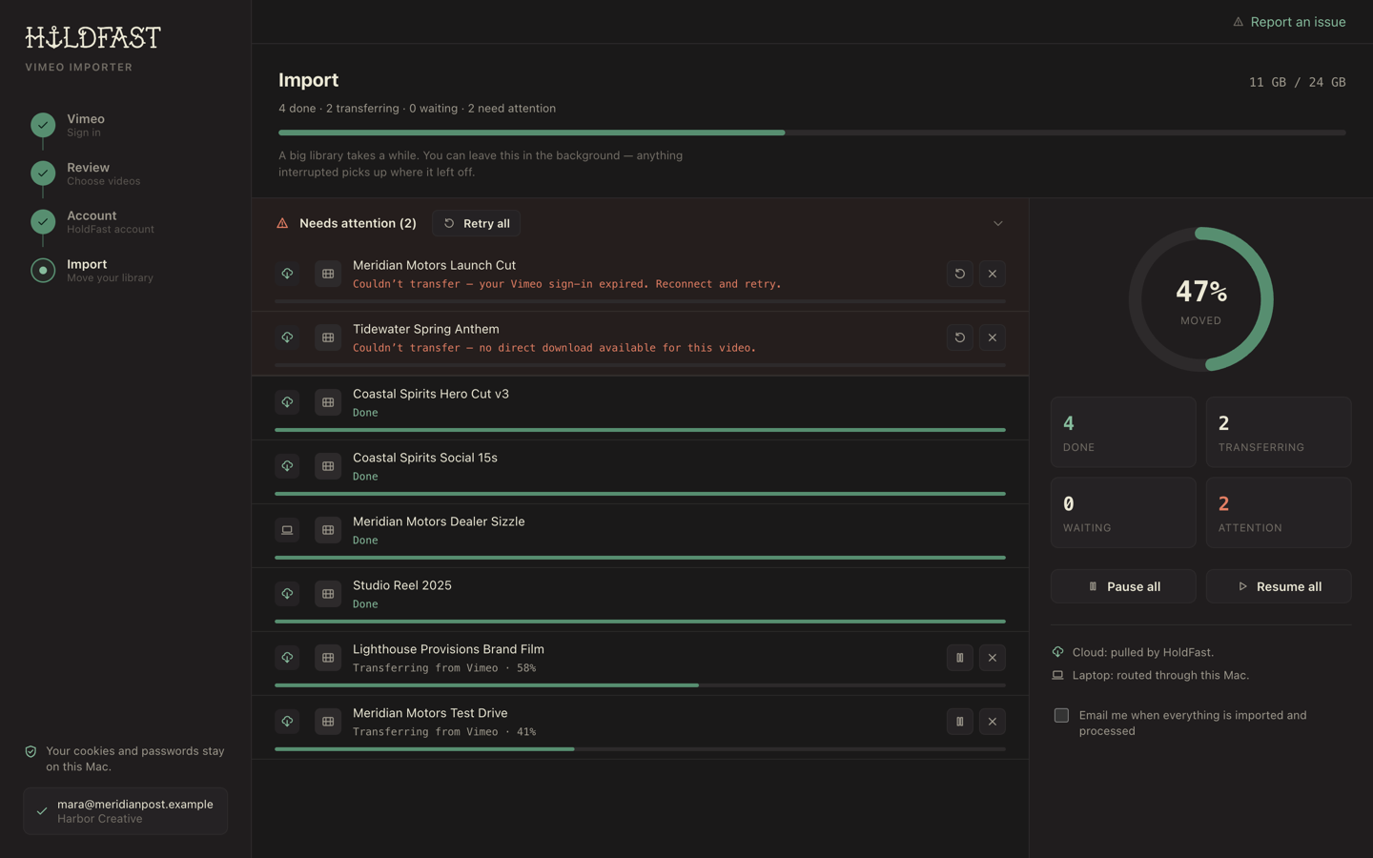Click cloud icon on Coastal Spirits Social 15s

pos(287,466)
